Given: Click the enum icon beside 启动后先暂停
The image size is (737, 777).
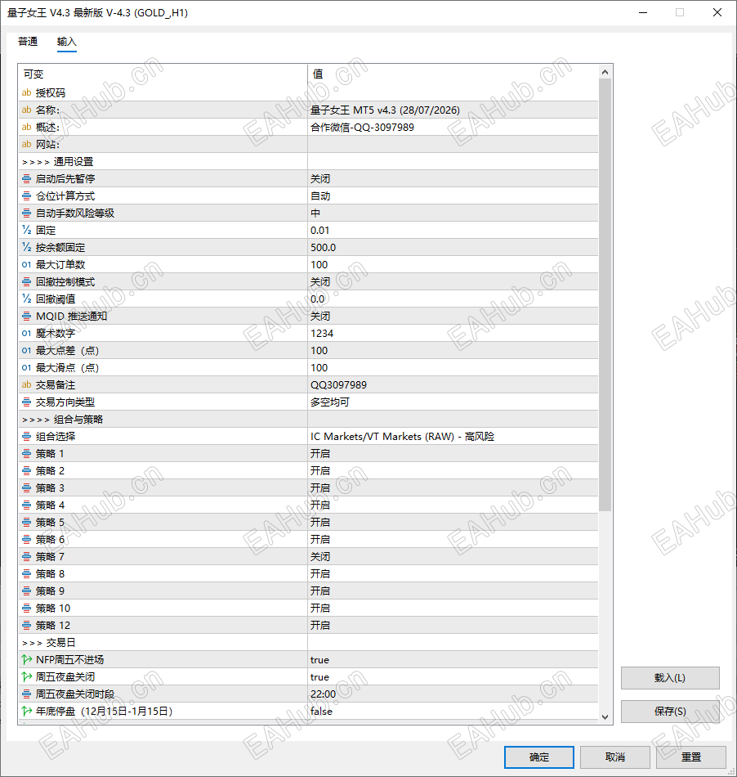Looking at the screenshot, I should pos(27,178).
